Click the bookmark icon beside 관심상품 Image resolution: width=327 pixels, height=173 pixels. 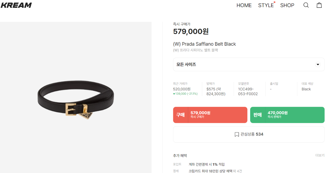pos(237,134)
